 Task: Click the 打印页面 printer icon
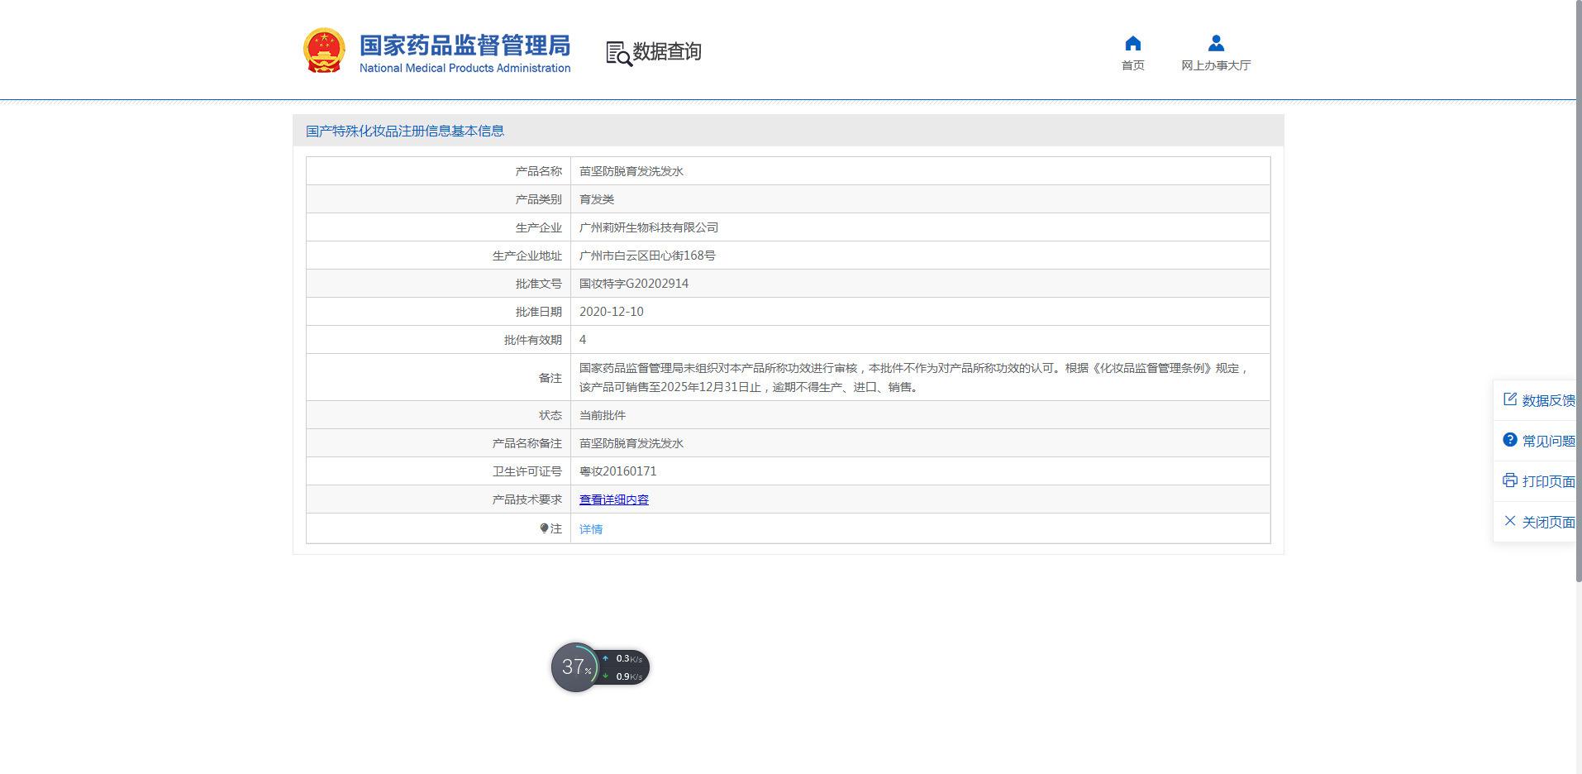[1510, 480]
